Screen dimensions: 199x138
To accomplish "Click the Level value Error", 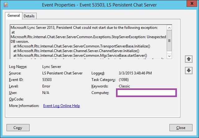I will 46,86.
